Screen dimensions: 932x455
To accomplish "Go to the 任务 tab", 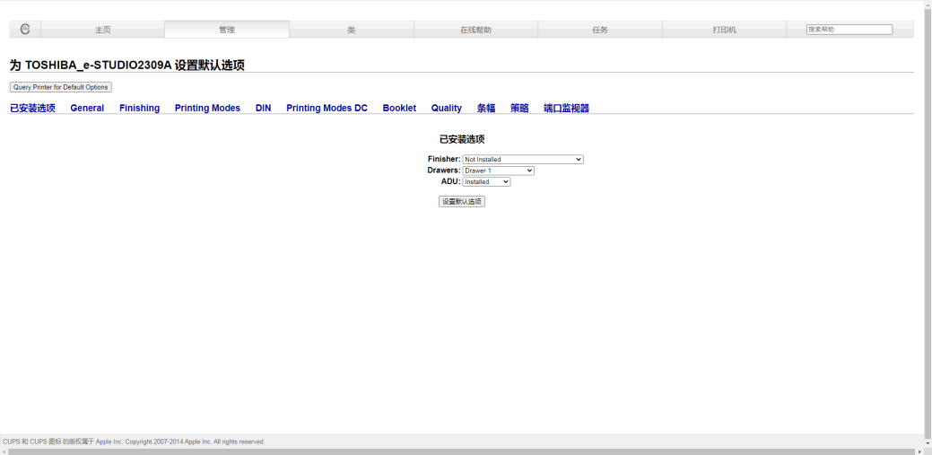I will point(600,30).
